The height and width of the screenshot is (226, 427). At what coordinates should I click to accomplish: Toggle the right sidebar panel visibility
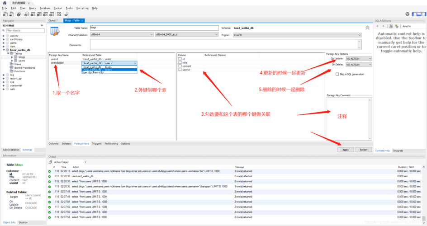424,14
